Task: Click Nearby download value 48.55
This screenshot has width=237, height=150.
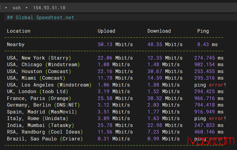Action: pos(155,44)
